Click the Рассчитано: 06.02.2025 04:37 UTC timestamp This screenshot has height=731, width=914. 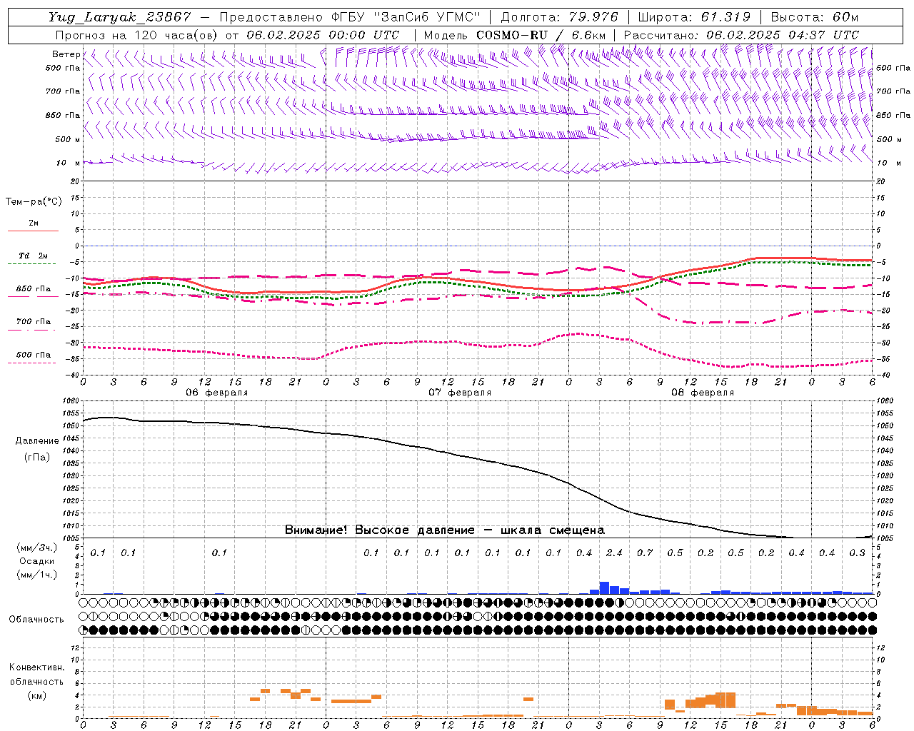pyautogui.click(x=741, y=35)
